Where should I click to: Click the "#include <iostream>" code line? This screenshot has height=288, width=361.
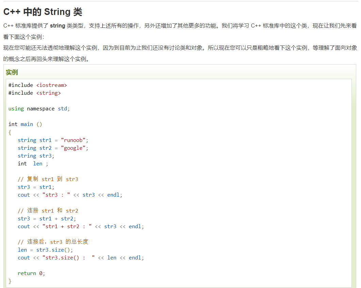point(38,85)
